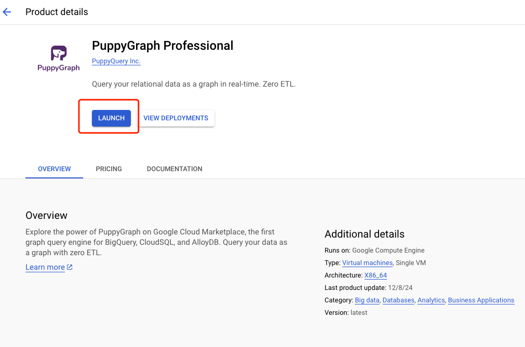The width and height of the screenshot is (525, 347).
Task: Click the Additional details heading
Action: pos(365,234)
